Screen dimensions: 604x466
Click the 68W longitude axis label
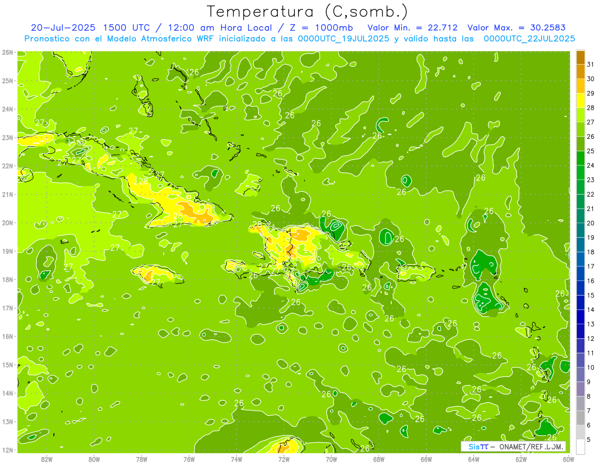point(379,459)
